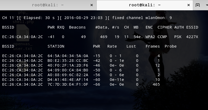
Task: Click the Elapsed: 30 s status text
Action: [39, 18]
